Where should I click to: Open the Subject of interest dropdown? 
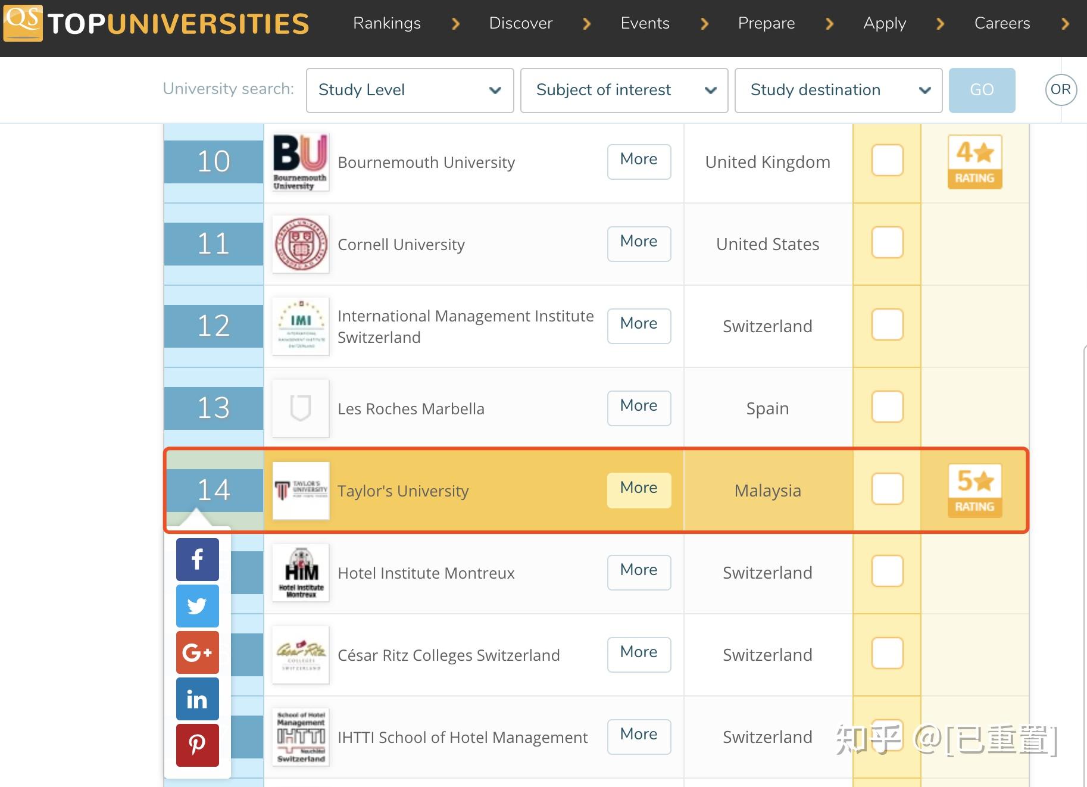click(x=624, y=90)
